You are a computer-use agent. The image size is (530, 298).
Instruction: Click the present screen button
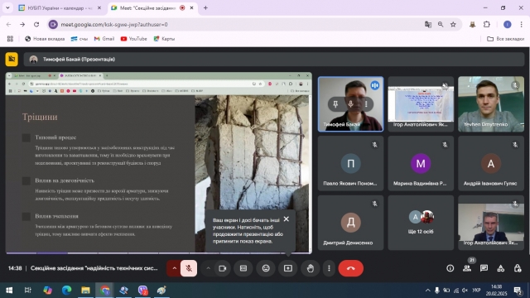point(288,268)
